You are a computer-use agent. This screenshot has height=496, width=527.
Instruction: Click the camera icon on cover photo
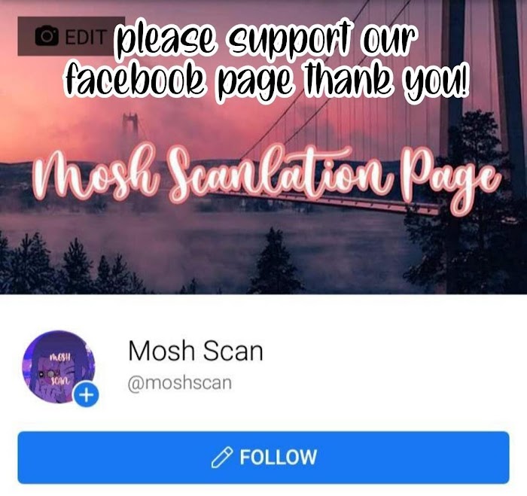(47, 36)
